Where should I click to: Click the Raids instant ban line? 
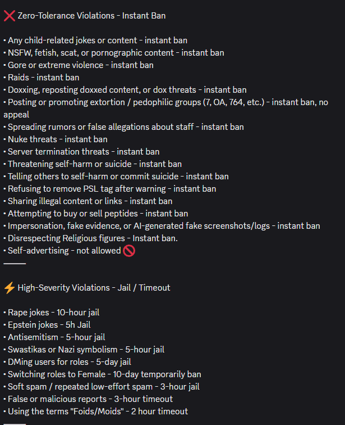pos(43,78)
